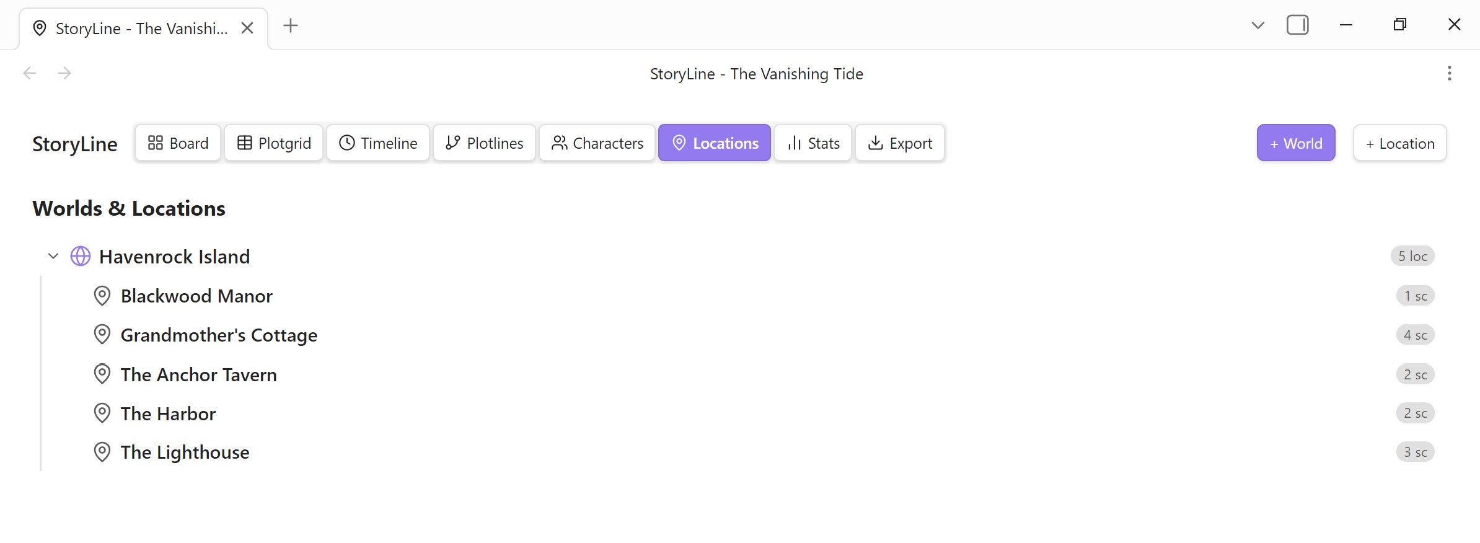The height and width of the screenshot is (543, 1480).
Task: Open the Export view
Action: click(x=900, y=143)
